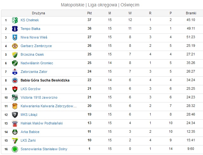Open the Nadwiślanin Gromiec team link
The width and height of the screenshot is (203, 155).
37,63
